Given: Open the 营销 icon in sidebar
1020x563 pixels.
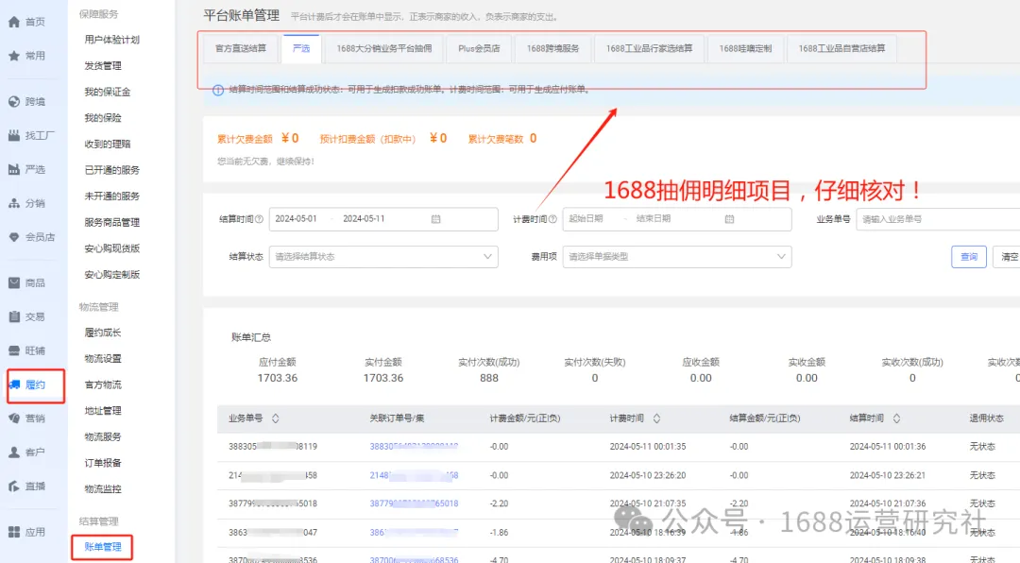Looking at the screenshot, I should pos(14,418).
